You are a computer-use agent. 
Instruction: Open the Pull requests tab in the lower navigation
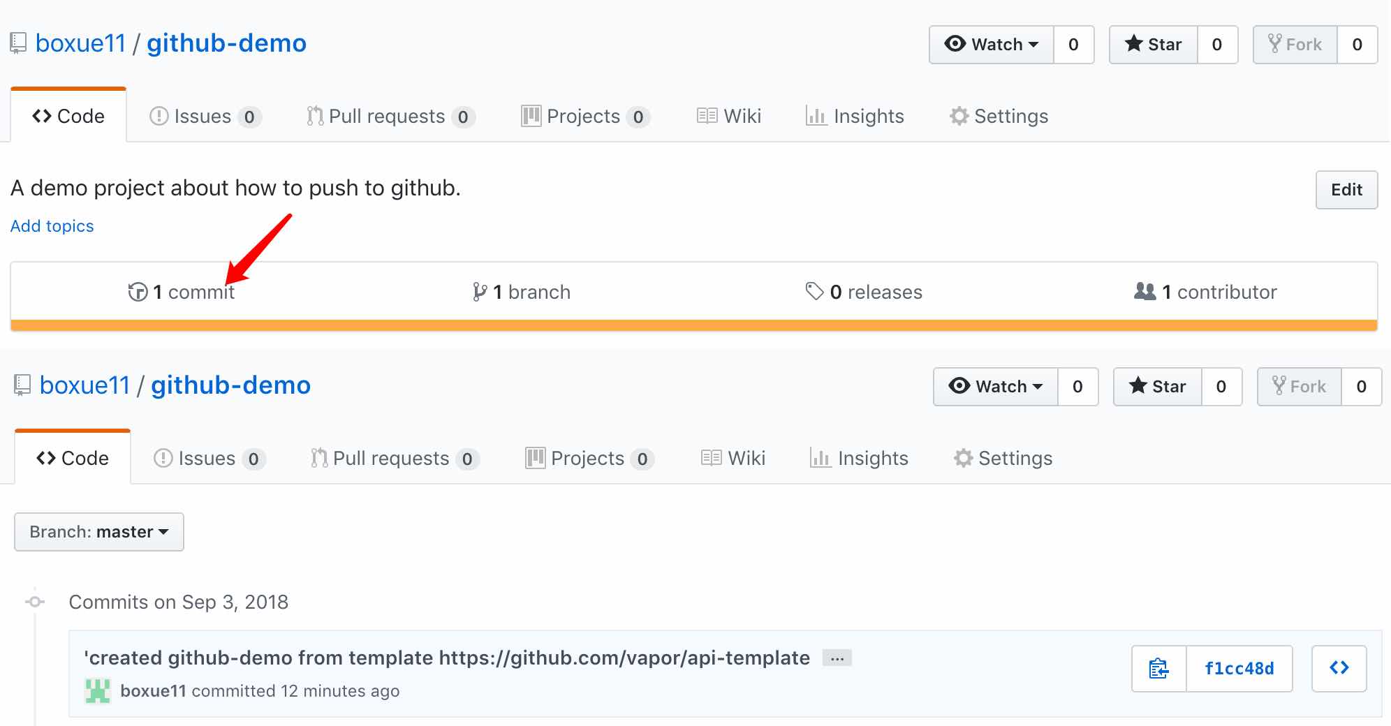tap(395, 458)
